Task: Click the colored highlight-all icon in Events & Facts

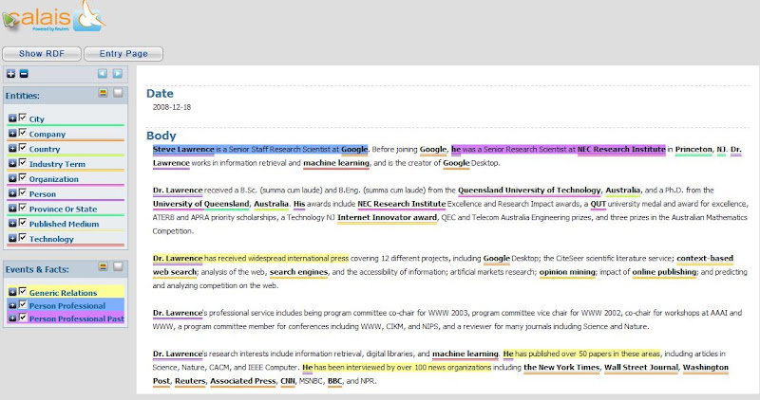Action: (x=103, y=266)
